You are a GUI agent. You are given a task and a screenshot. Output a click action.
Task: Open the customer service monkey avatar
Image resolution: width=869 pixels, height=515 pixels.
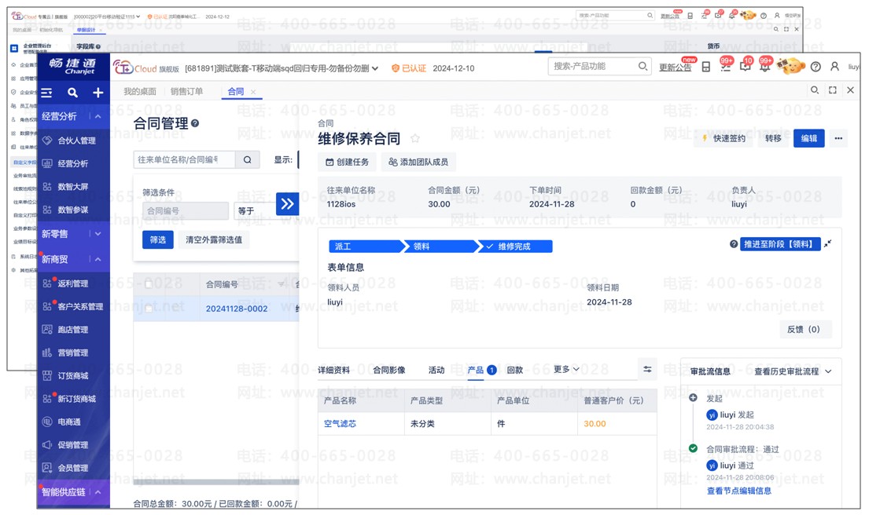pos(790,67)
